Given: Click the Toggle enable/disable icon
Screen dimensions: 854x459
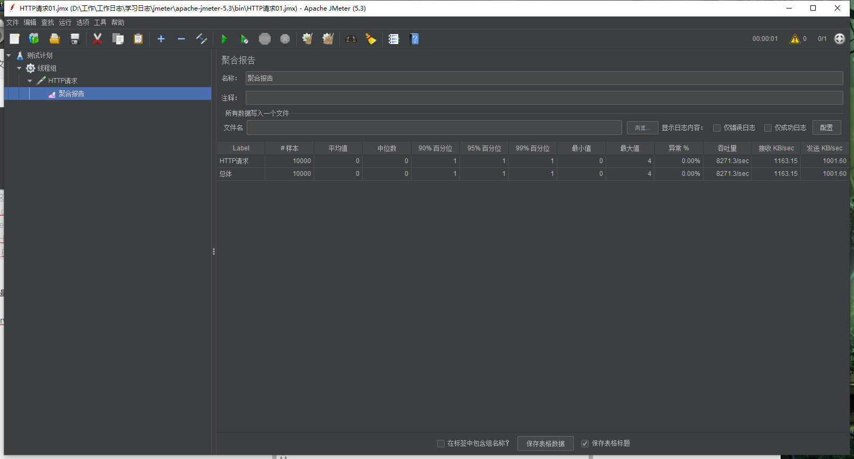Looking at the screenshot, I should [x=201, y=39].
